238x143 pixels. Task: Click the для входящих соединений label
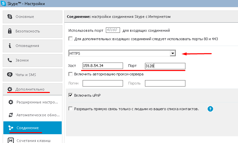coord(146,30)
